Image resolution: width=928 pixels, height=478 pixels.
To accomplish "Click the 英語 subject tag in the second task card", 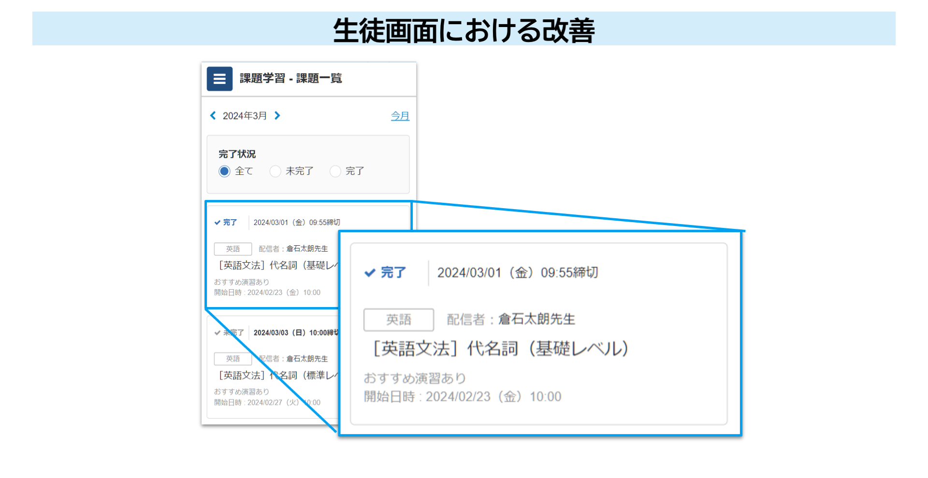I will (x=233, y=359).
